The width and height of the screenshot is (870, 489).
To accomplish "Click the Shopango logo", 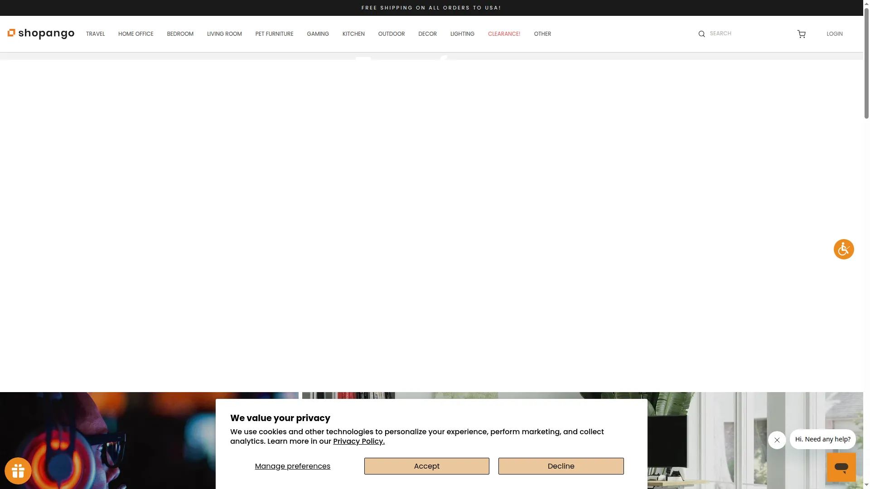I will tap(41, 34).
